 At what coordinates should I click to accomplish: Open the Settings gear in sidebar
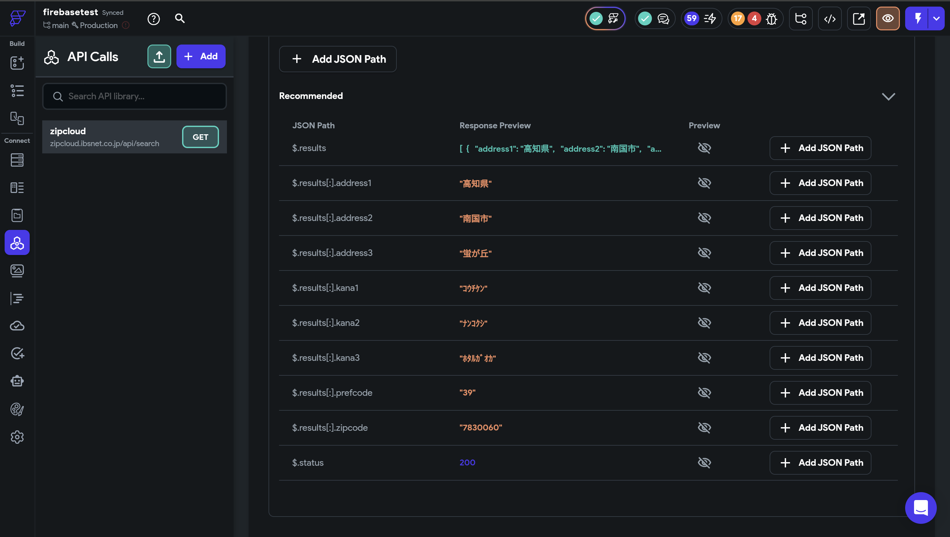click(x=17, y=437)
